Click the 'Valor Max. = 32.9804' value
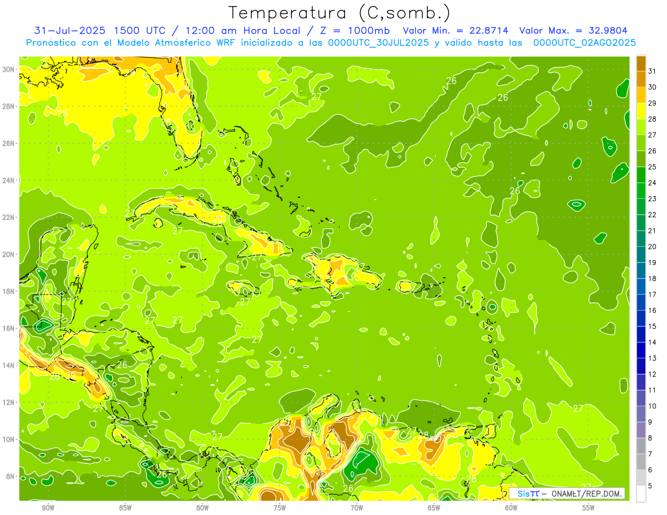This screenshot has width=667, height=515. tap(574, 31)
